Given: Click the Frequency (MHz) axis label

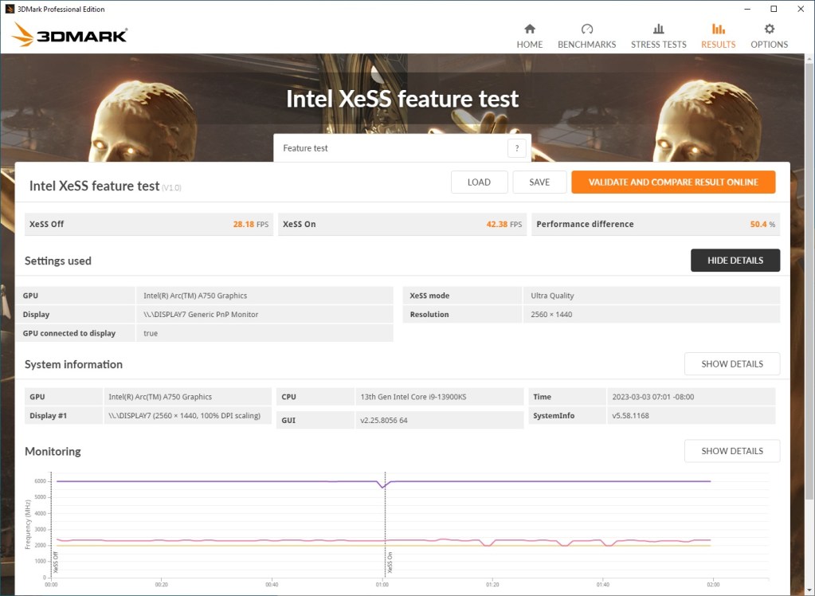Looking at the screenshot, I should [x=28, y=524].
